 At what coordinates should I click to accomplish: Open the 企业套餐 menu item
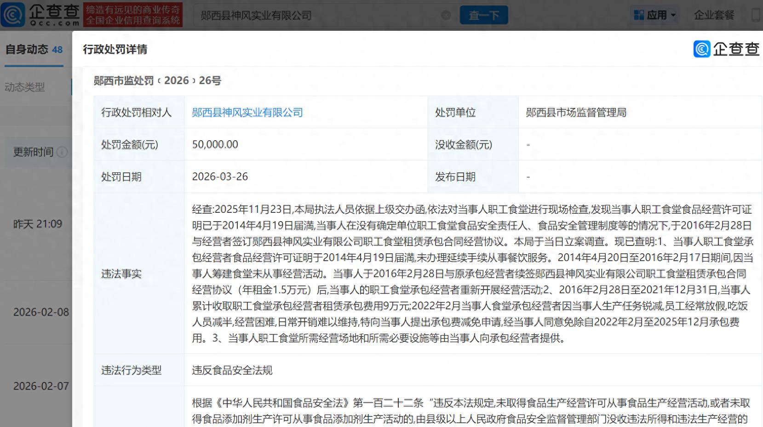[x=714, y=15]
